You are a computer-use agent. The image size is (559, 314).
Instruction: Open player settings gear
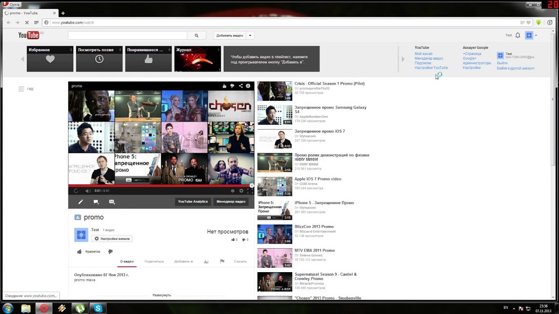(x=241, y=191)
